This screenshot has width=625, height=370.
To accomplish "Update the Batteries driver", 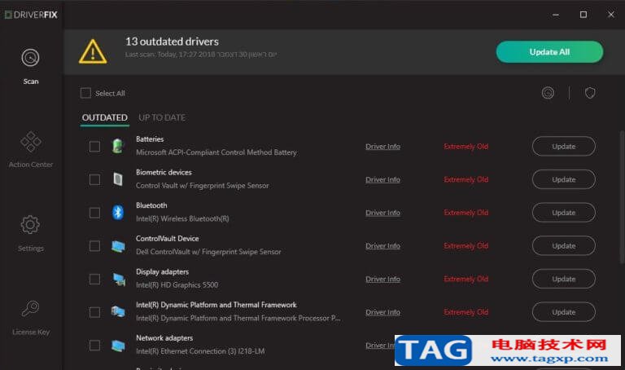I will click(x=564, y=147).
